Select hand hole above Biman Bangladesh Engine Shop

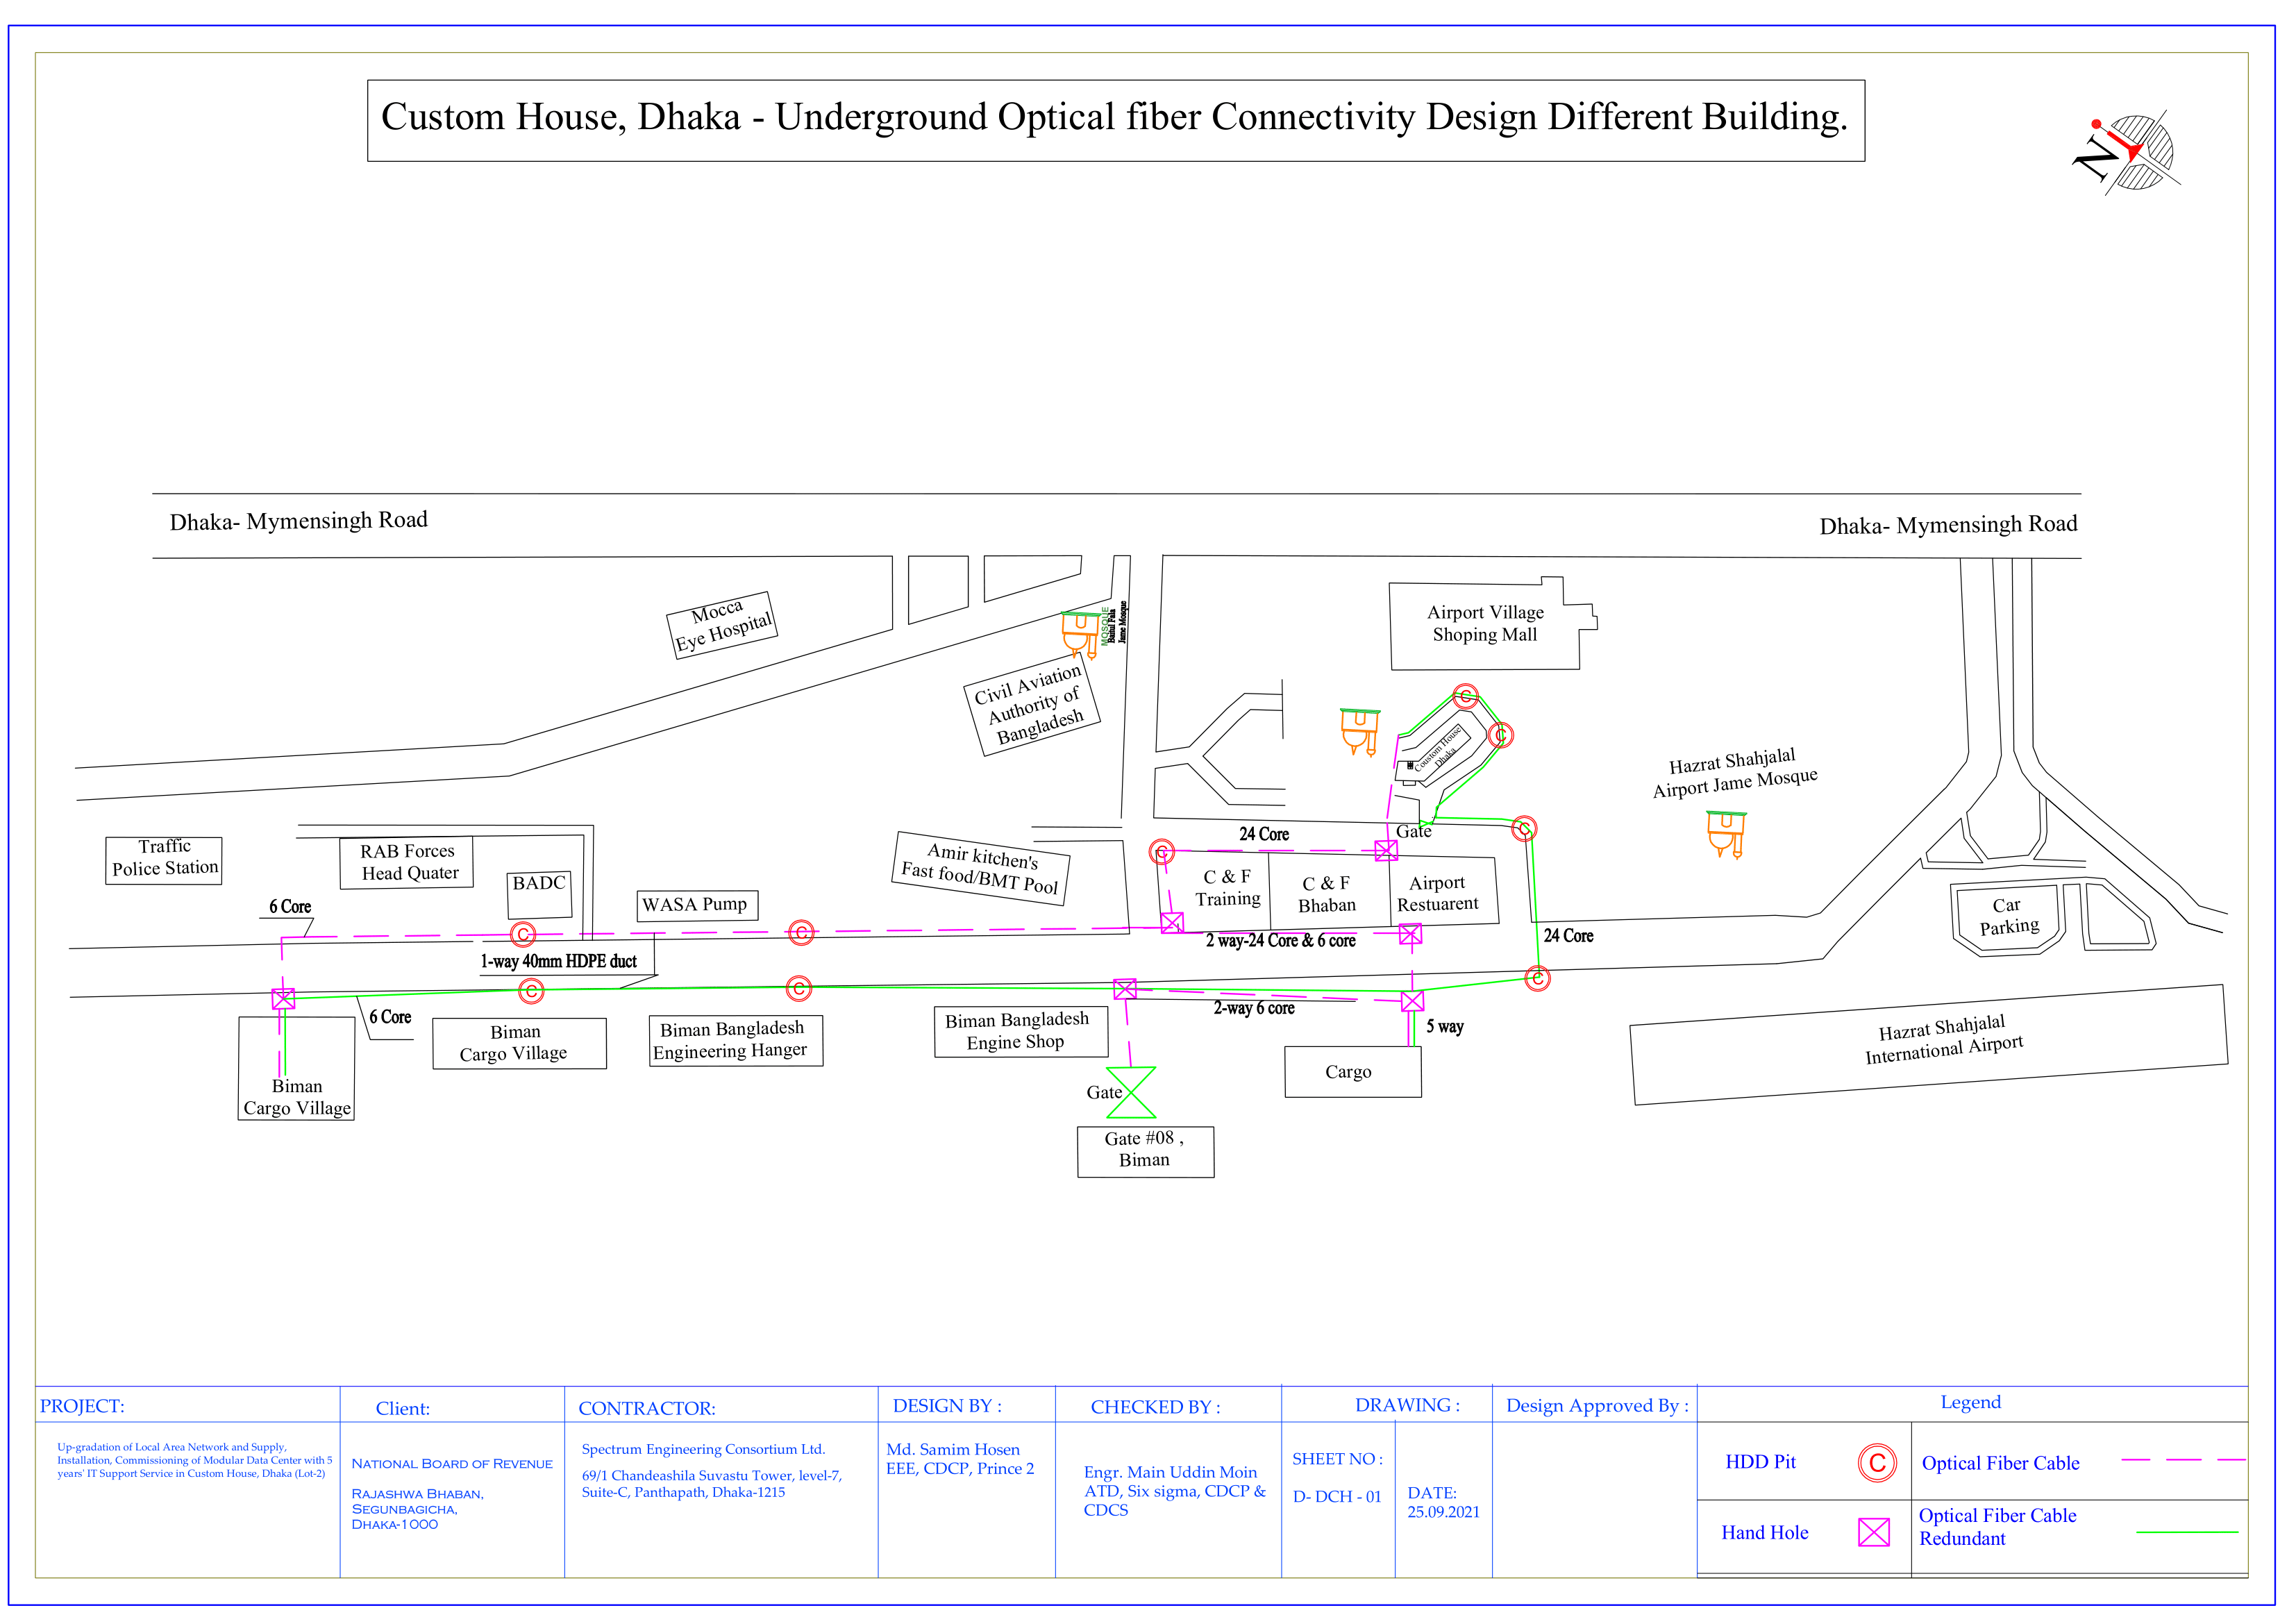pos(1125,989)
